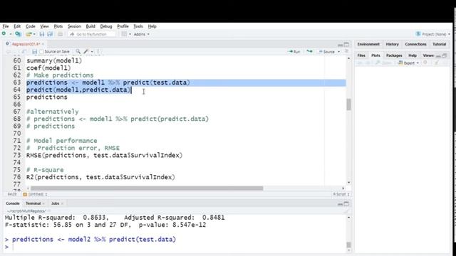Open the Profile menu
The image size is (456, 256).
click(123, 26)
